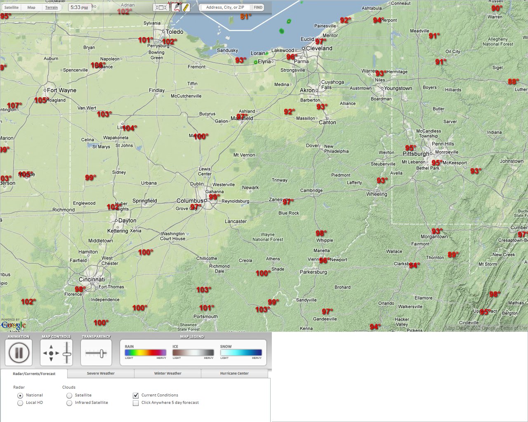Click the Address, City, or ZIP field
This screenshot has height=422, width=528.
[225, 7]
